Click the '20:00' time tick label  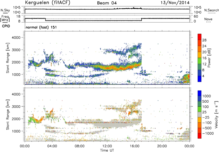162,146
